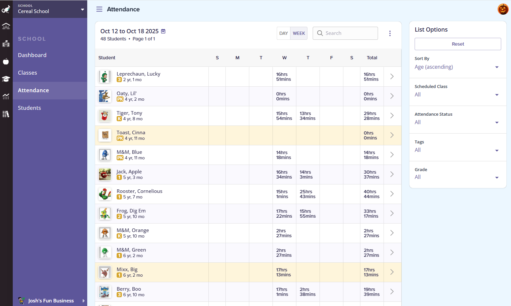Open the Sort By dropdown

[x=457, y=67]
